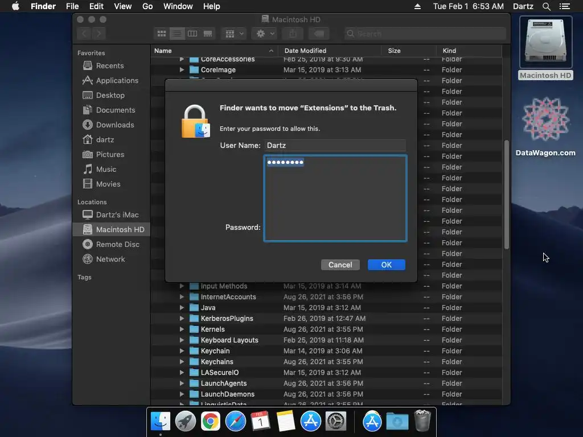Switch to gallery view
583x437 pixels.
[208, 34]
